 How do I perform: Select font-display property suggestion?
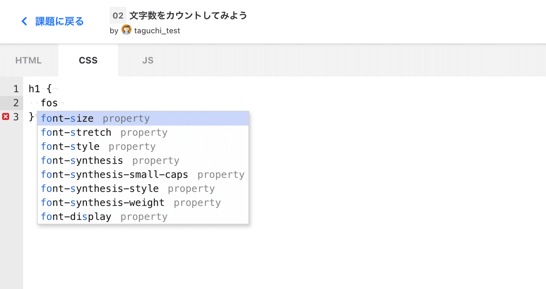point(143,217)
